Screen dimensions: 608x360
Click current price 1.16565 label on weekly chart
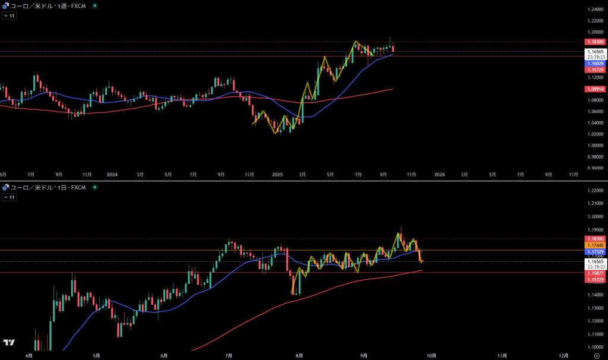(x=596, y=52)
